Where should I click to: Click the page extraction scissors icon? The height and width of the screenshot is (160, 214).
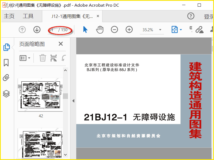pyautogui.click(x=53, y=58)
